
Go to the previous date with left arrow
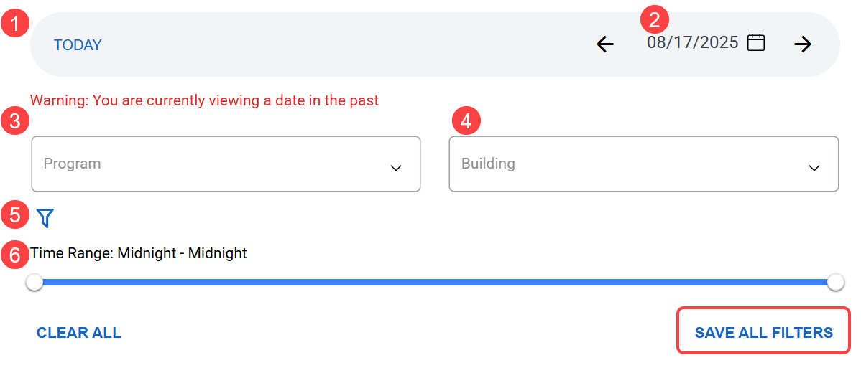click(605, 44)
